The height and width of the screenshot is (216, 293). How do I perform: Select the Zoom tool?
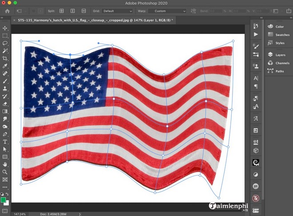click(5, 172)
